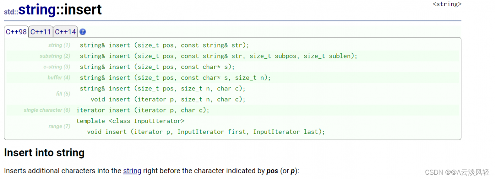Click the CSDN author watermark
Viewport: 495px width, 179px height.
[x=457, y=172]
